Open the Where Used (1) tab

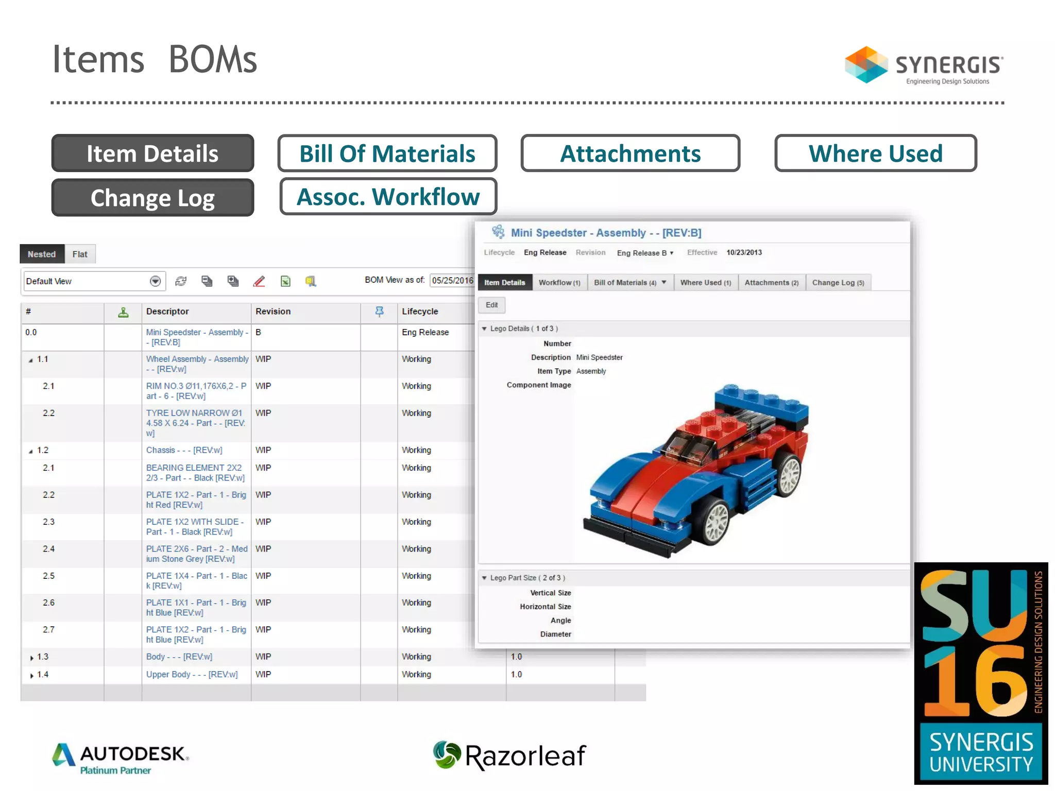(x=706, y=283)
